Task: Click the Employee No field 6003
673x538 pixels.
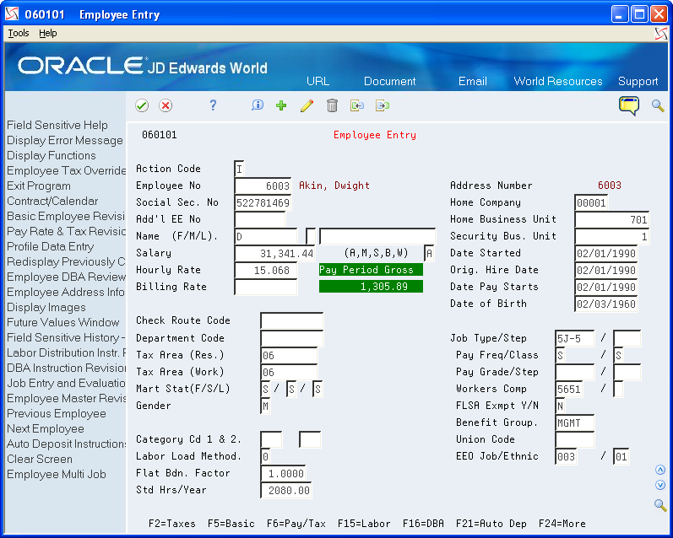Action: 263,186
